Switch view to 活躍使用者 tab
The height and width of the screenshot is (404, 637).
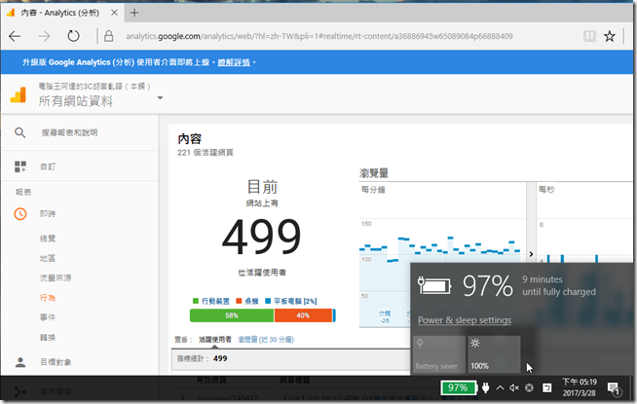pyautogui.click(x=215, y=339)
